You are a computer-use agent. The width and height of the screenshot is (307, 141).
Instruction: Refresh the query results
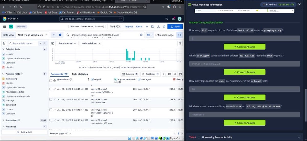(x=180, y=35)
